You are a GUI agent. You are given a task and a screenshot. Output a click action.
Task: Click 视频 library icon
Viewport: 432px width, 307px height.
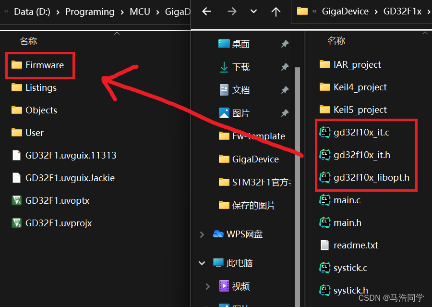(224, 286)
